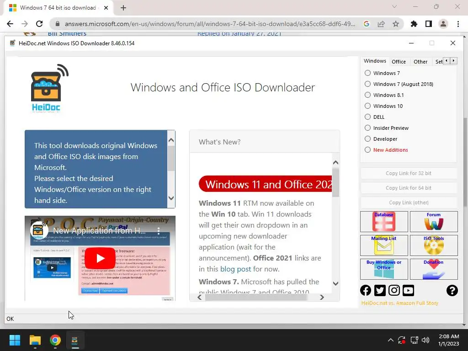Visit HeiDoc Instagram page icon
The width and height of the screenshot is (468, 351).
(x=394, y=290)
